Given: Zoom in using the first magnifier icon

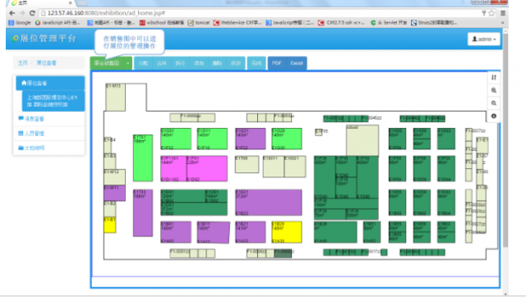Looking at the screenshot, I should [493, 90].
